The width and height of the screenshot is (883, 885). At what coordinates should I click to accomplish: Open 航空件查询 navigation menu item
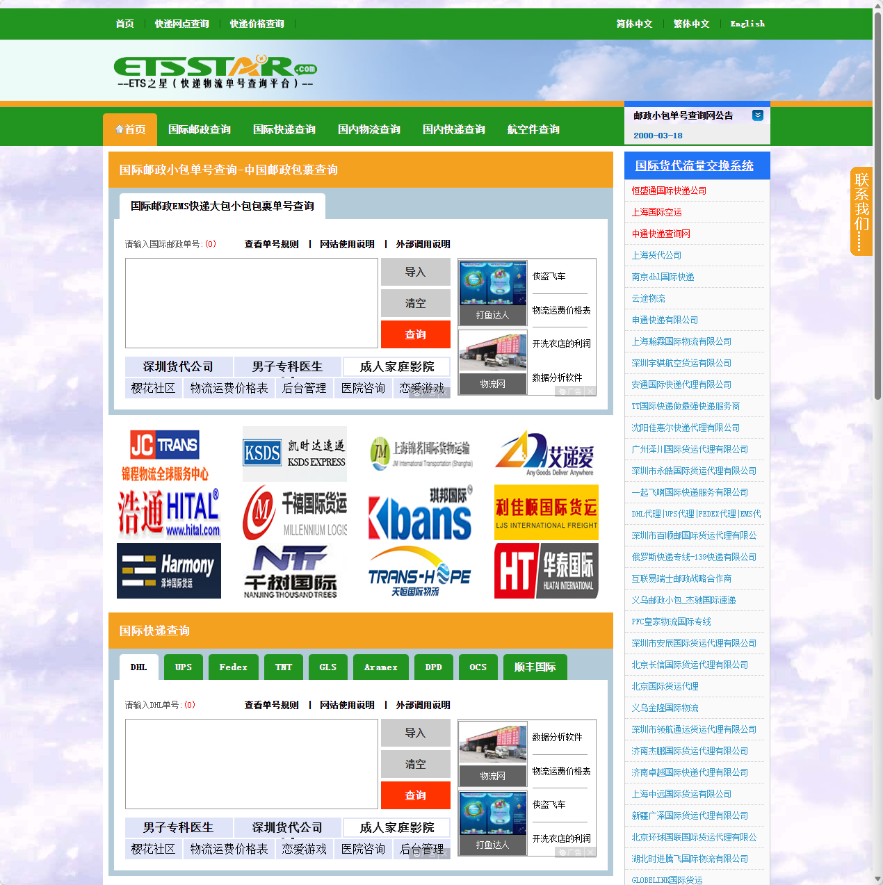click(533, 130)
